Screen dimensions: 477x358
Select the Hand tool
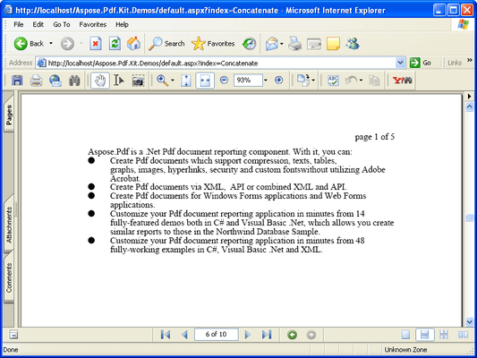pos(100,81)
